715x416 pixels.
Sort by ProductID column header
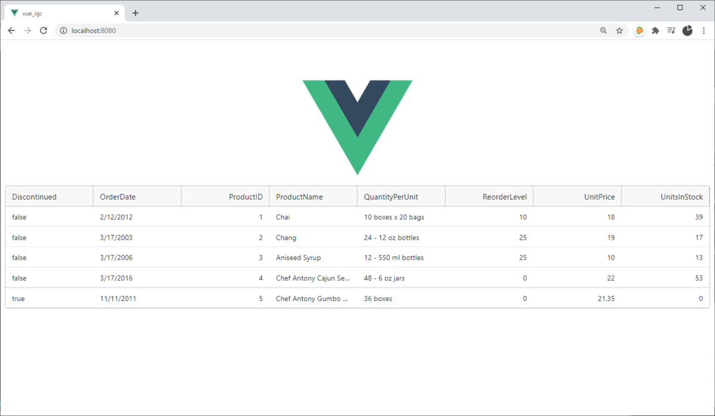(x=225, y=197)
